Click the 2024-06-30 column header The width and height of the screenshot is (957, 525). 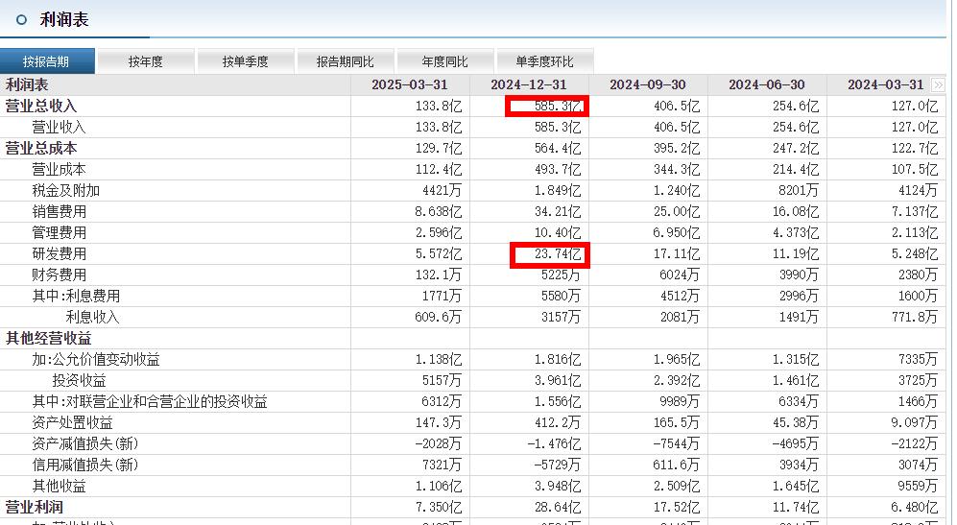click(x=767, y=84)
